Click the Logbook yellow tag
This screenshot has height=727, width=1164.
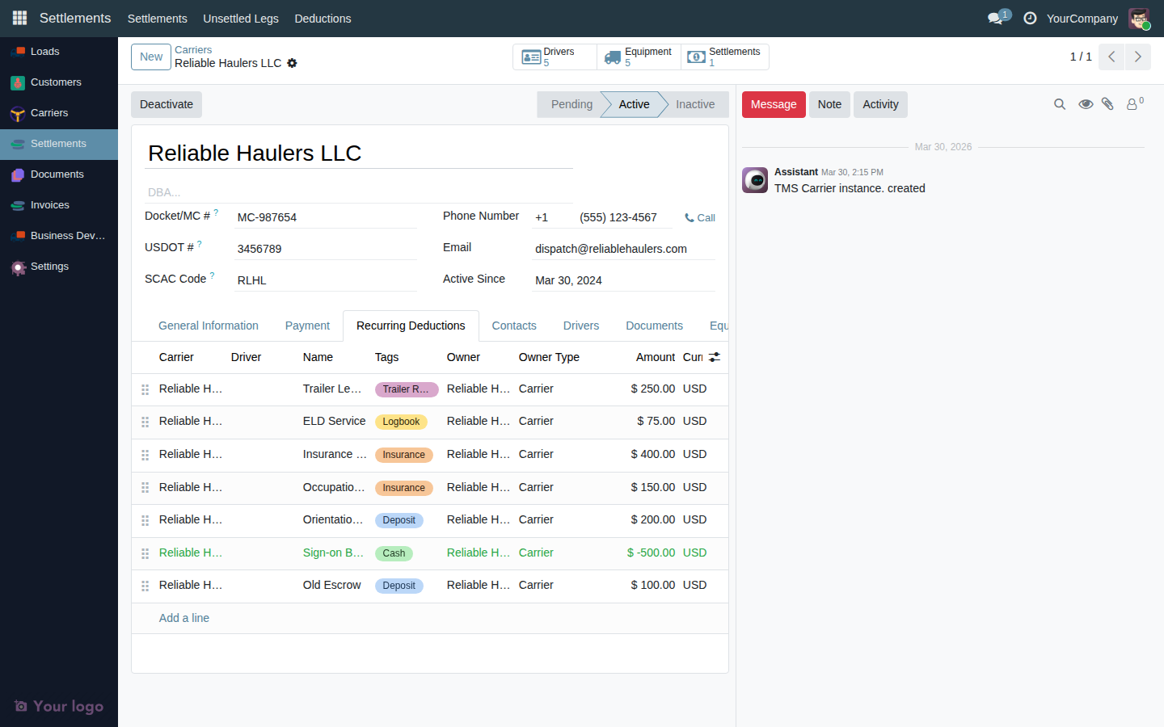(x=401, y=422)
